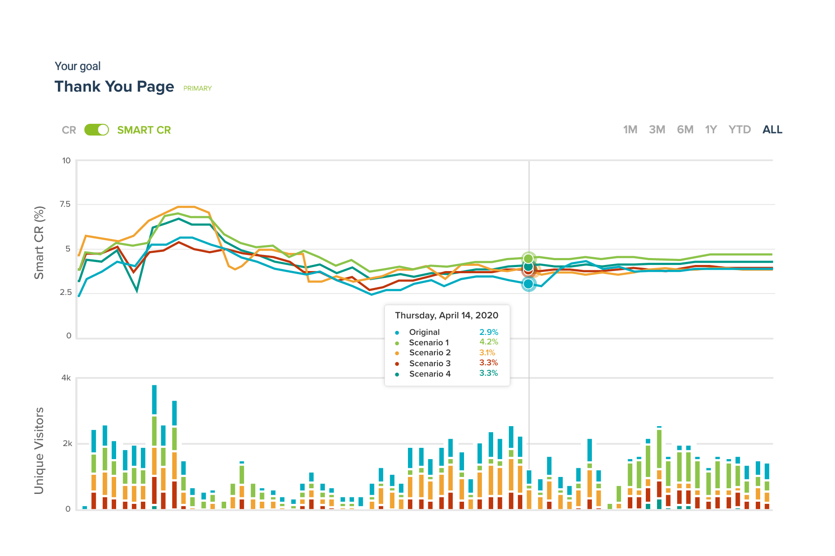Click the Scenario 1 green legend dot
835x556 pixels.
[x=397, y=342]
